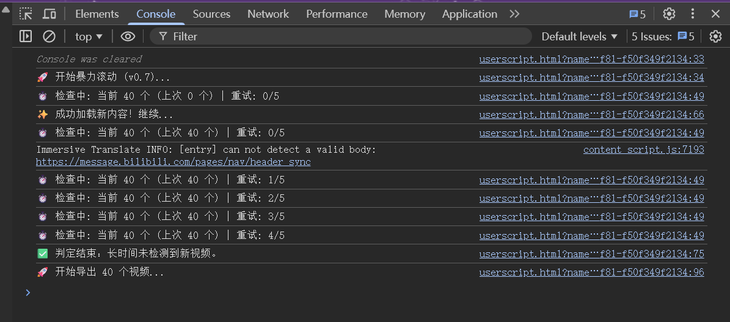The image size is (730, 322).
Task: Click the 5 Issues button in the console toolbar
Action: (663, 37)
